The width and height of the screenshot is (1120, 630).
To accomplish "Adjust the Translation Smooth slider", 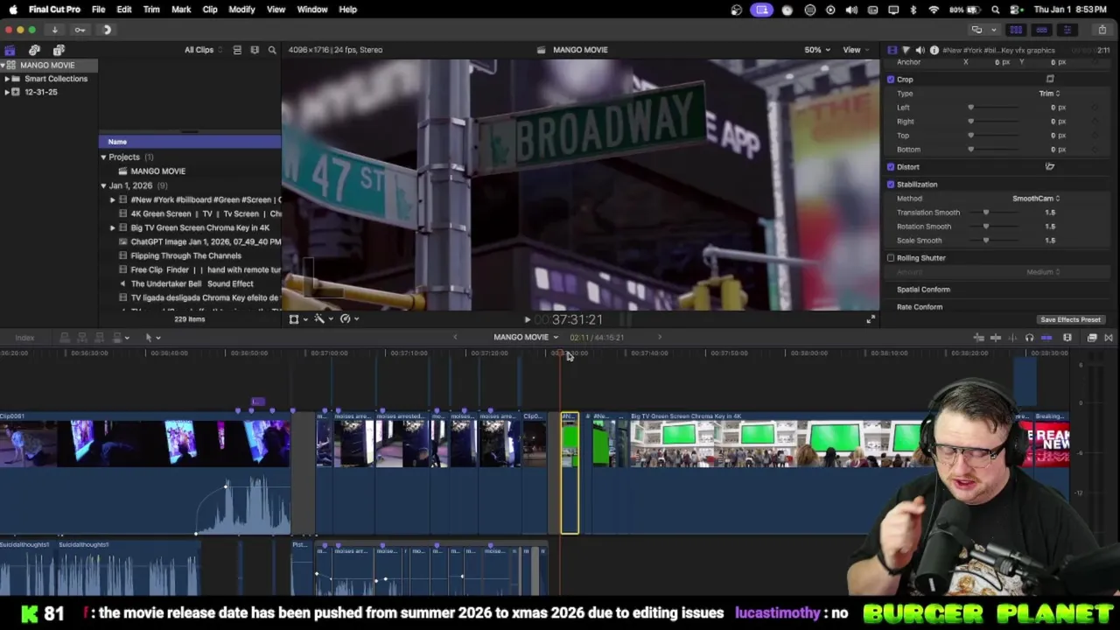I will click(x=986, y=213).
